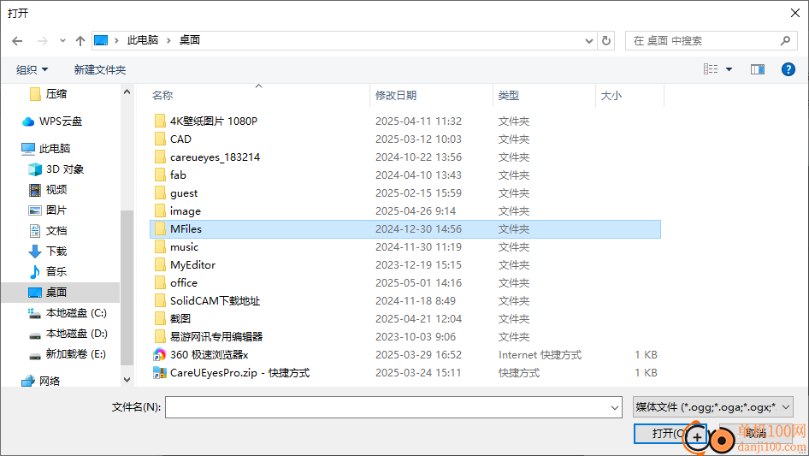The height and width of the screenshot is (456, 809).
Task: Open recent locations dropdown arrow
Action: pyautogui.click(x=62, y=40)
